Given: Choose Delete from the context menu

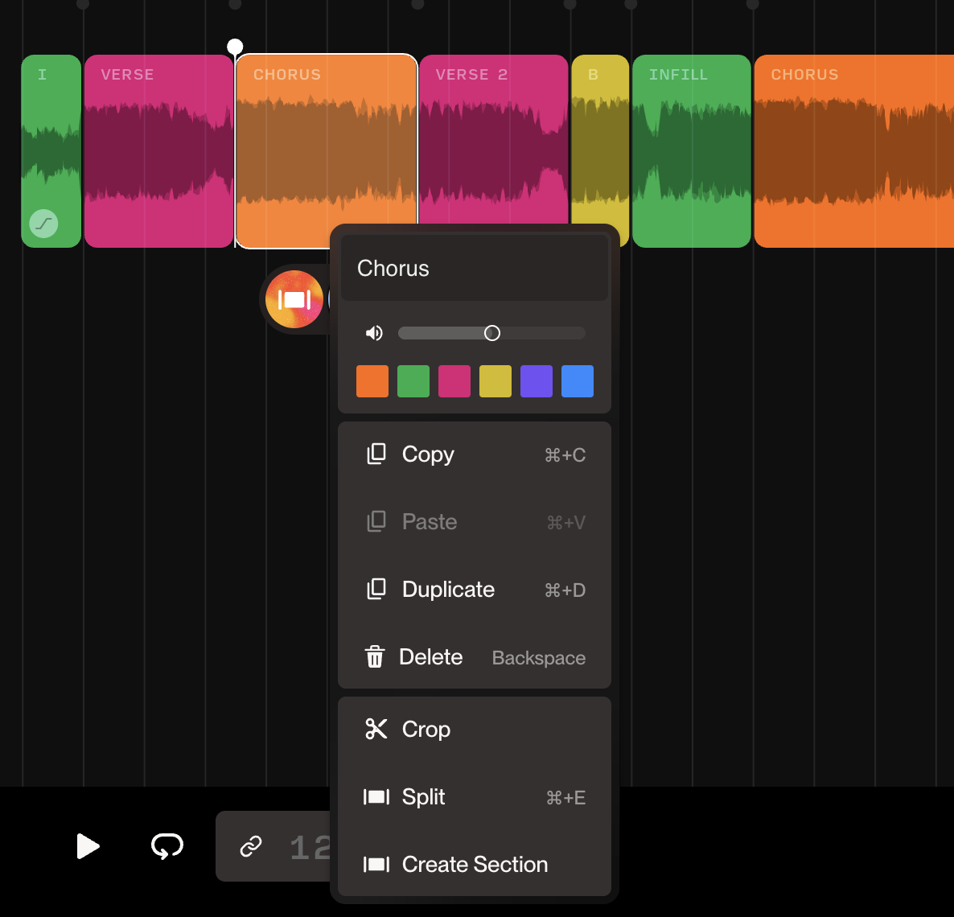Looking at the screenshot, I should coord(475,657).
